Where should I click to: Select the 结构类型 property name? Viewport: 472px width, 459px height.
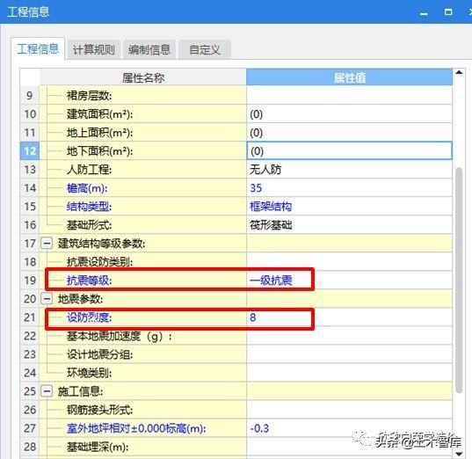89,207
